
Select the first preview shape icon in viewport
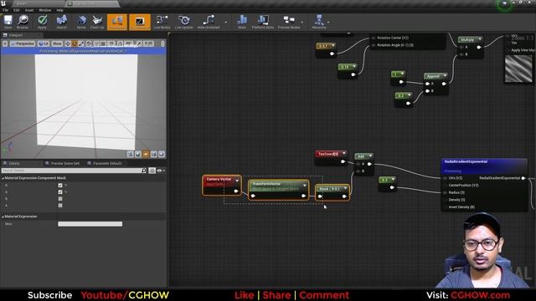pyautogui.click(x=131, y=154)
